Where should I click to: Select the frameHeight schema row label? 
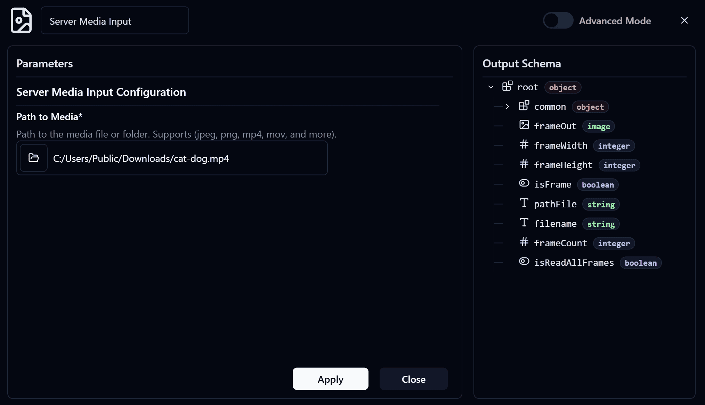(x=563, y=165)
